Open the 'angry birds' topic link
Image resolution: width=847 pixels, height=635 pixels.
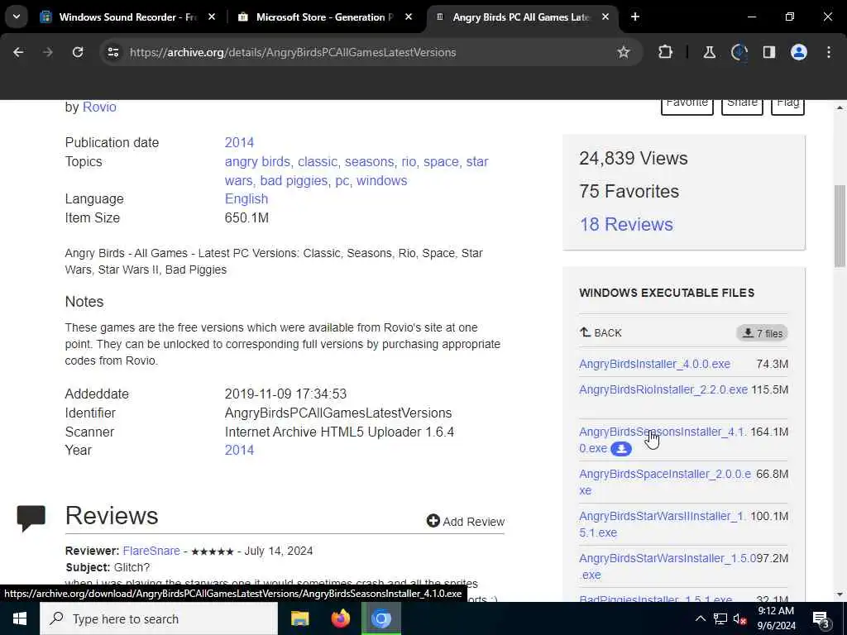click(x=257, y=161)
